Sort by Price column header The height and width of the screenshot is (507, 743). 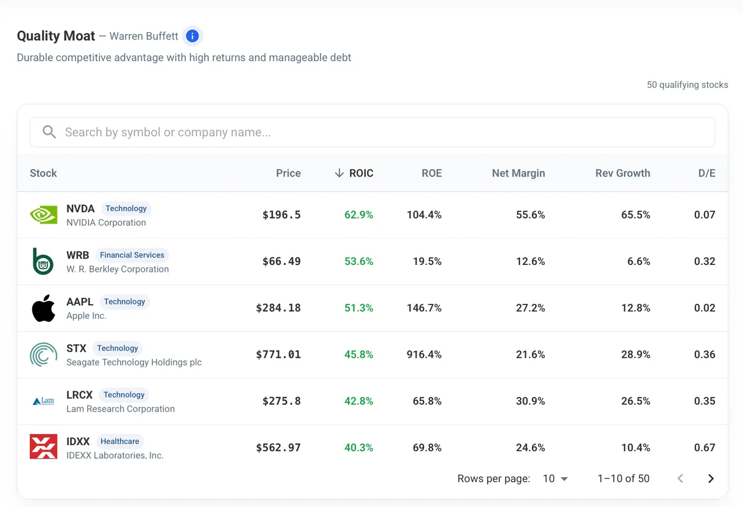pyautogui.click(x=289, y=173)
